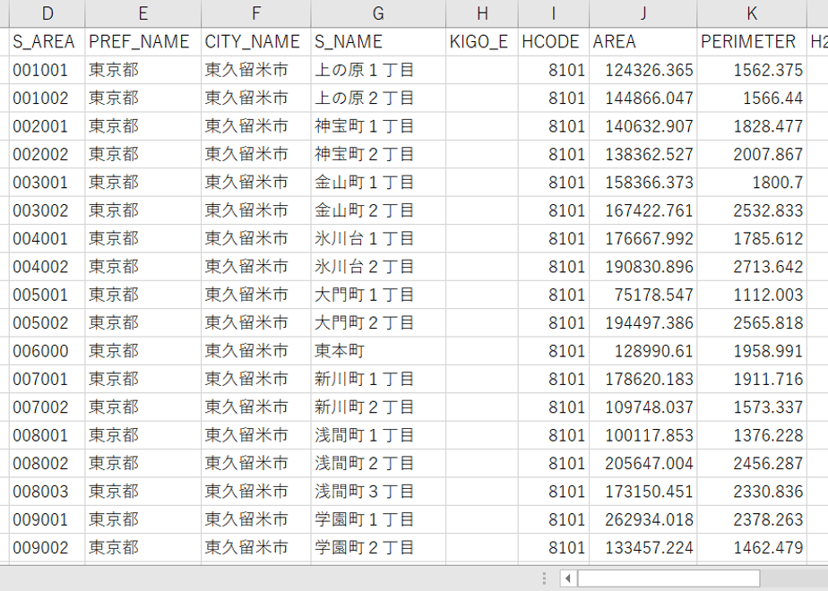This screenshot has height=591, width=828.
Task: Select column E header
Action: [x=142, y=13]
